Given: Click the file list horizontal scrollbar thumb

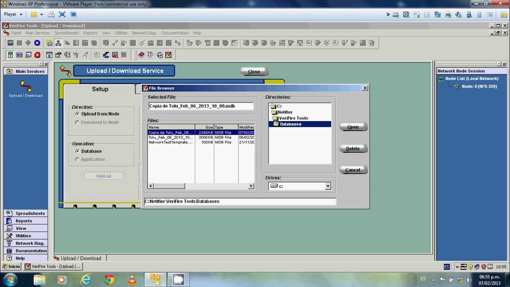Looking at the screenshot, I should pos(169,186).
